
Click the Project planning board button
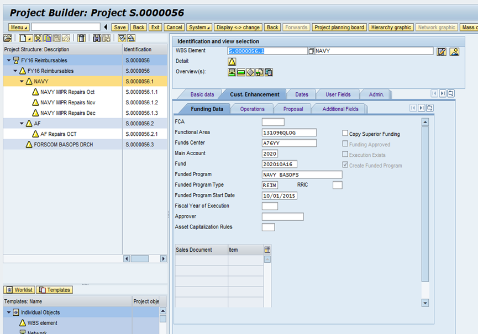click(339, 27)
